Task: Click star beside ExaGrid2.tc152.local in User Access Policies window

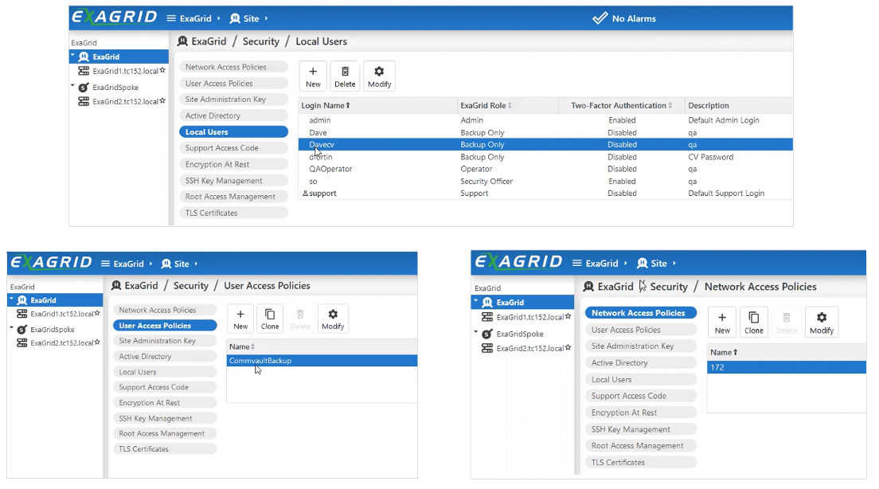Action: pyautogui.click(x=97, y=342)
